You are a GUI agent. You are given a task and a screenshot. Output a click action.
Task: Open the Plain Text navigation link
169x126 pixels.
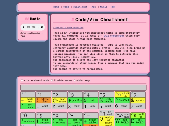[x=80, y=7]
